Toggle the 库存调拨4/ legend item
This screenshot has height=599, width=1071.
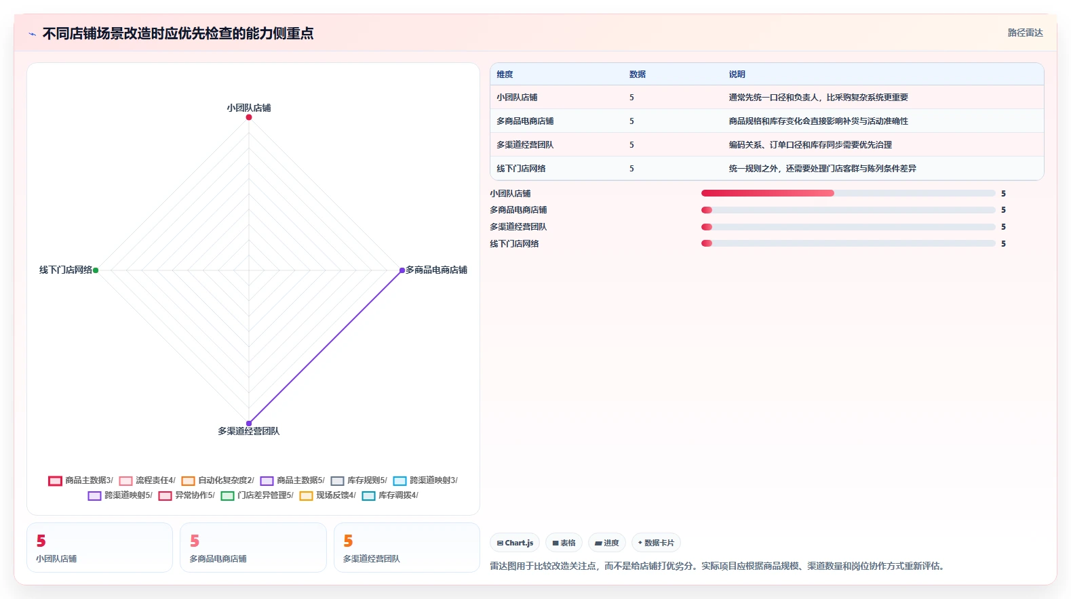click(x=390, y=496)
